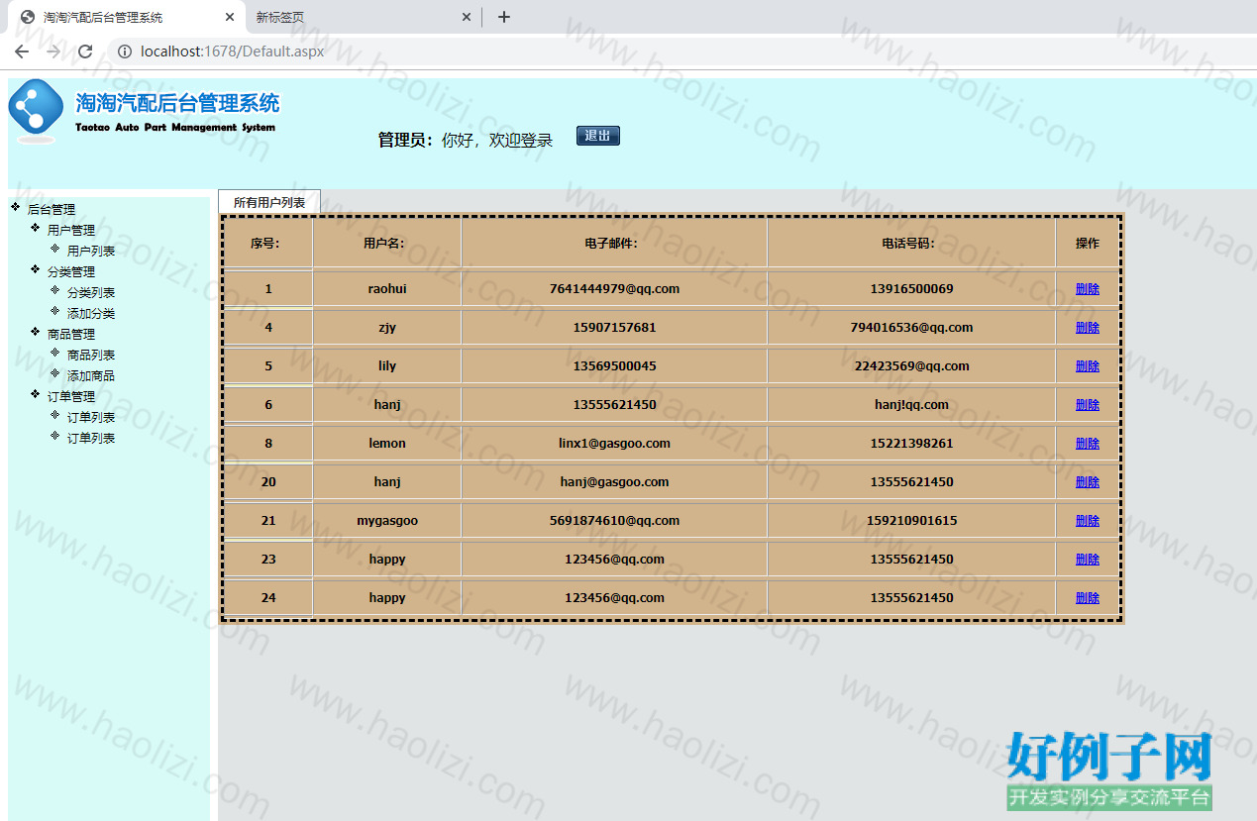Screen dimensions: 1257x821
Task: Collapse the 商品管理 node diamond
Action: (35, 332)
